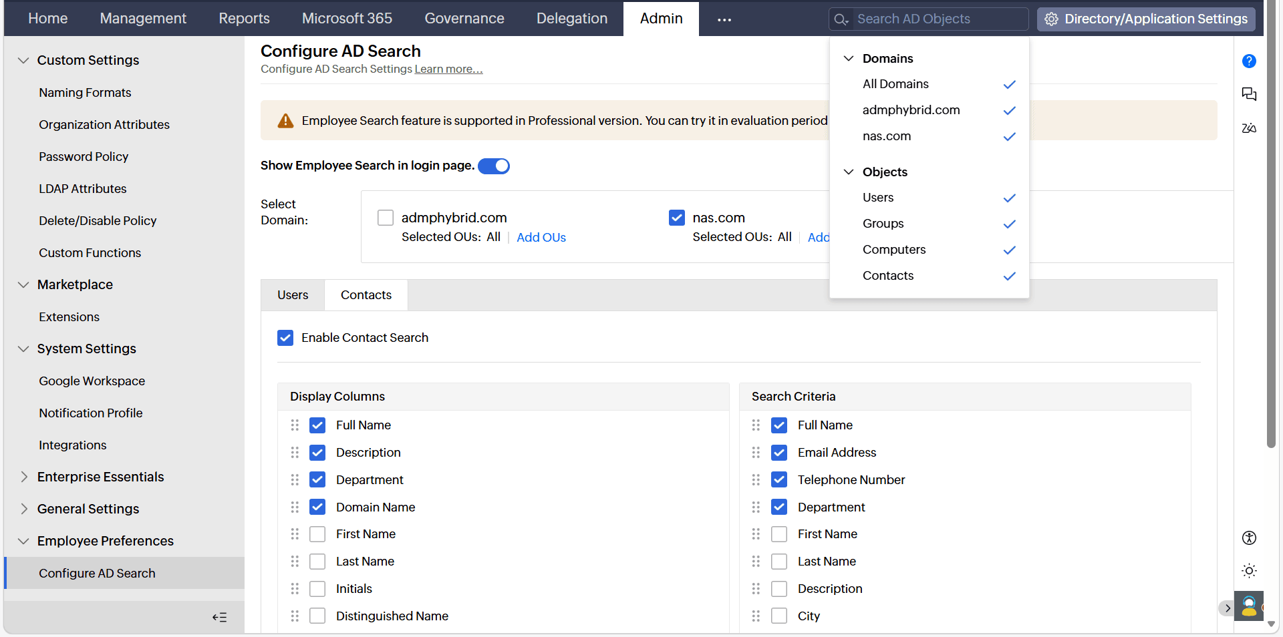Open the Learn more link
The height and width of the screenshot is (637, 1283).
pos(448,69)
